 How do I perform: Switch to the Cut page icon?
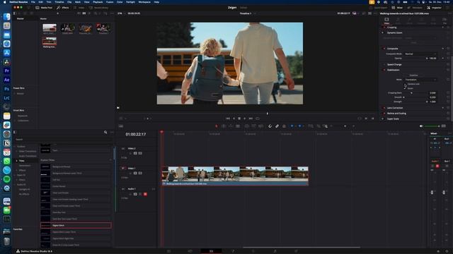click(x=190, y=251)
